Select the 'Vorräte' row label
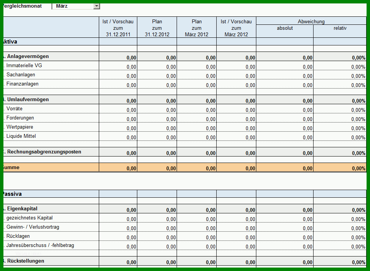This screenshot has height=271, width=370. click(x=14, y=108)
